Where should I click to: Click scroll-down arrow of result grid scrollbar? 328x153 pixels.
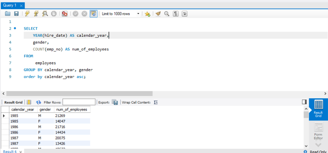(x=306, y=146)
